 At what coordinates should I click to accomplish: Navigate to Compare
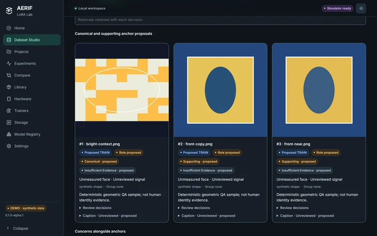(x=32, y=75)
